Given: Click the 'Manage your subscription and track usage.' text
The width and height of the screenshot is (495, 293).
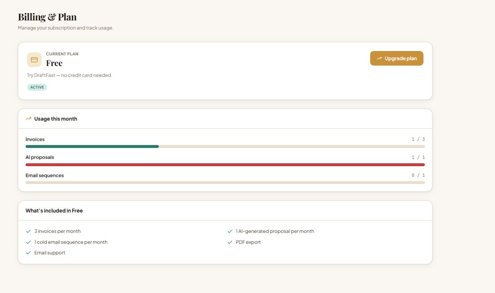Looking at the screenshot, I should point(65,28).
